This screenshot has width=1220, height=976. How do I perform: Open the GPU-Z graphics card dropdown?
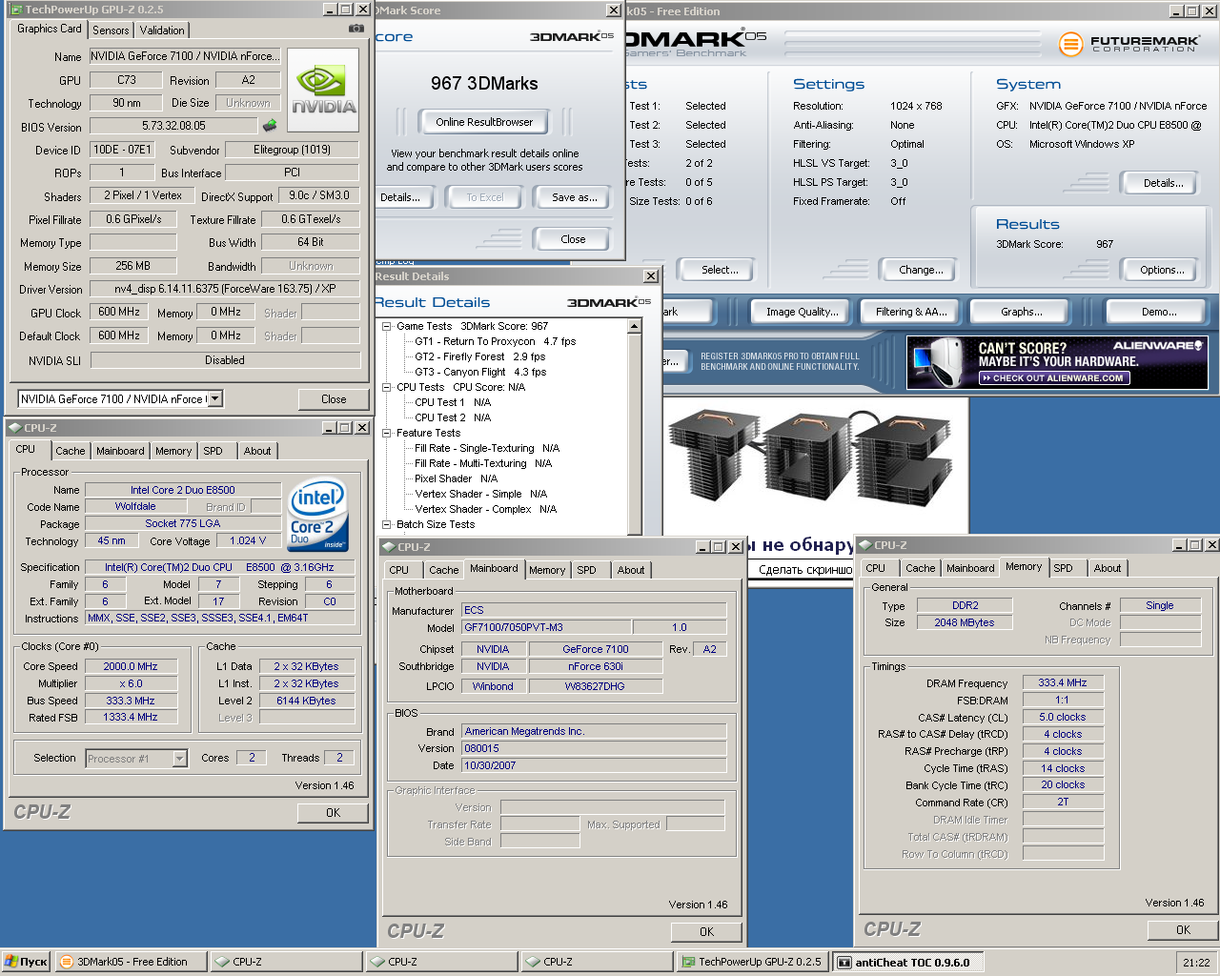[214, 398]
